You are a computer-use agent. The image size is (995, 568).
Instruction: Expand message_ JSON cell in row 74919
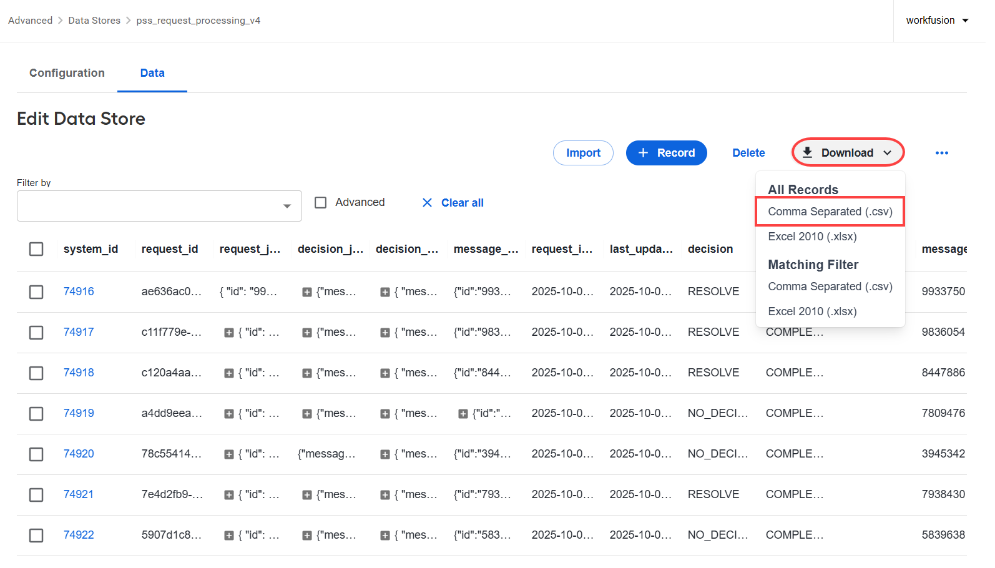pos(463,414)
